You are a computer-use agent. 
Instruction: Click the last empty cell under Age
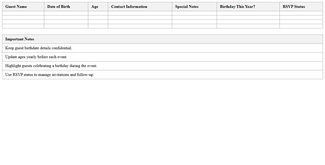click(98, 26)
